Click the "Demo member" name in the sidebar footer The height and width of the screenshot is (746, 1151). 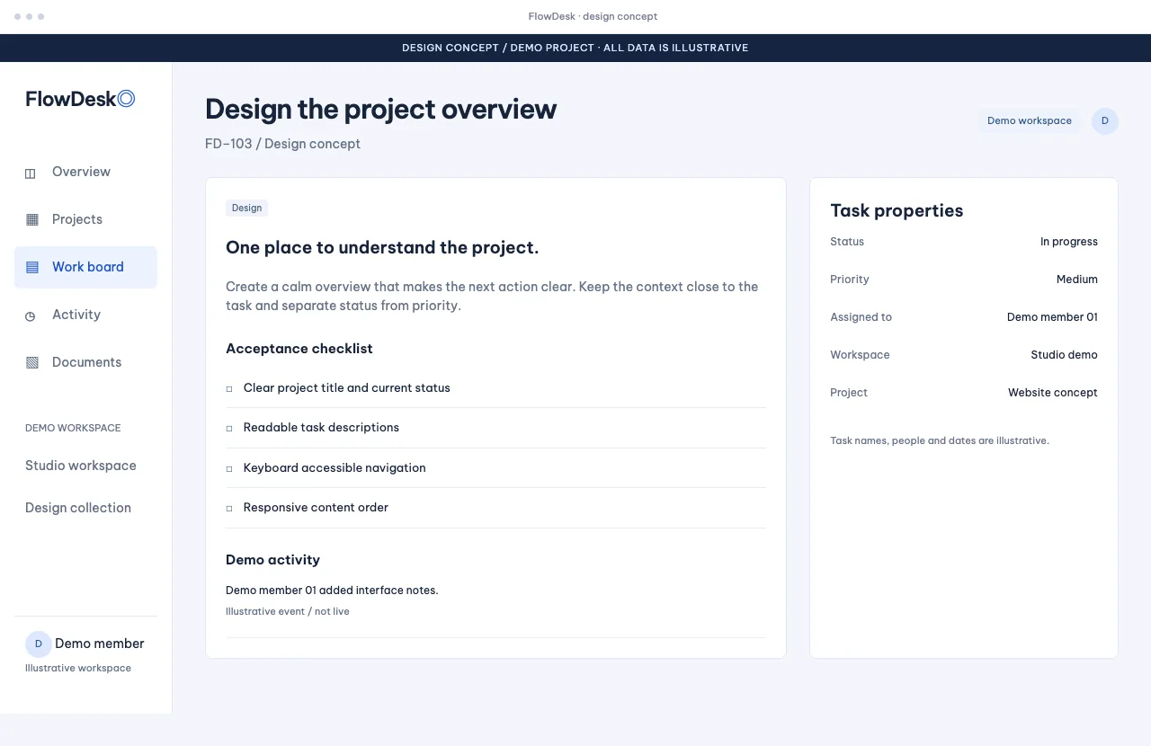(x=100, y=644)
